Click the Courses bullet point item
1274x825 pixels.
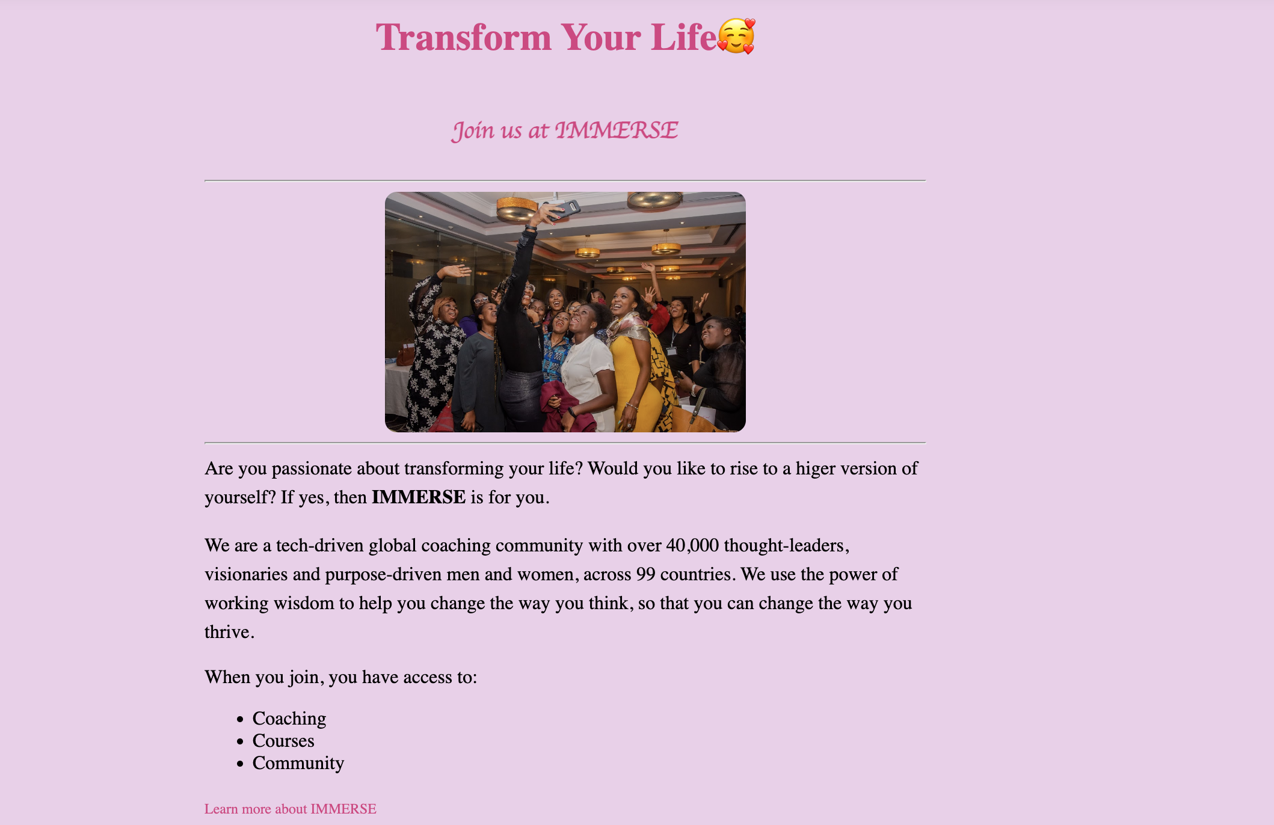point(283,740)
